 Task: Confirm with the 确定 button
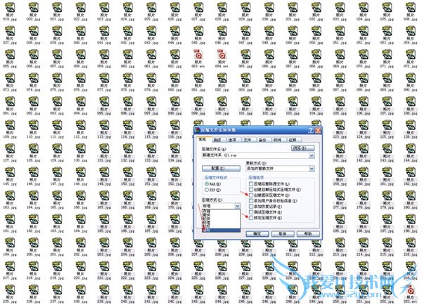(257, 234)
